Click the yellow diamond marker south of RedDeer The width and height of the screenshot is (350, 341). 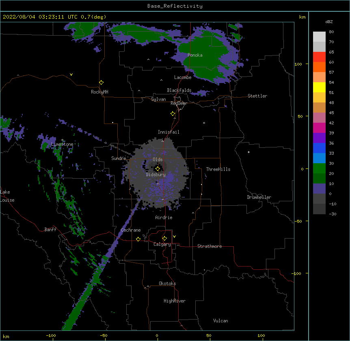(173, 114)
